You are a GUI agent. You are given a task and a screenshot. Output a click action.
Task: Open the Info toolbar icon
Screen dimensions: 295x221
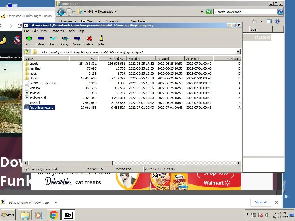pyautogui.click(x=101, y=41)
